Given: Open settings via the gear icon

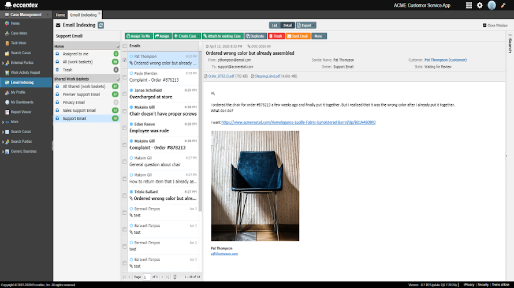Looking at the screenshot, I should [479, 5].
